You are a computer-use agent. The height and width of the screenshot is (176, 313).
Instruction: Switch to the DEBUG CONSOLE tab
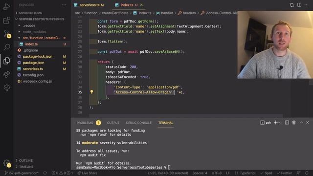coord(139,123)
